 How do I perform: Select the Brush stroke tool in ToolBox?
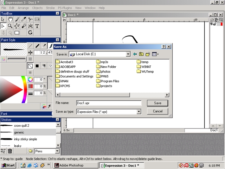tap(17, 19)
